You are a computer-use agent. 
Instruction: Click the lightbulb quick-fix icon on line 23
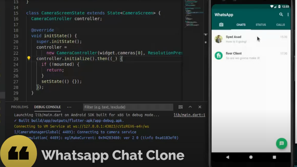point(29,58)
